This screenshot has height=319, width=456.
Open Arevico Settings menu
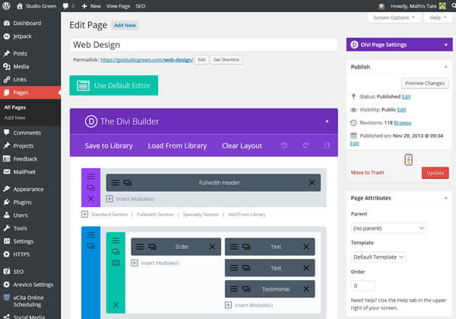click(x=33, y=285)
